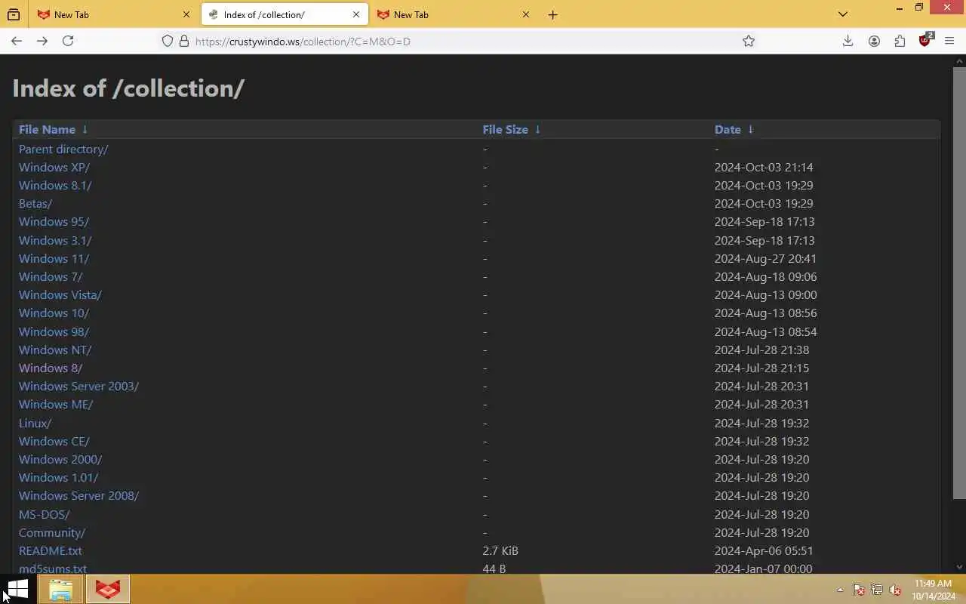966x604 pixels.
Task: Click the browser icon in taskbar
Action: (x=108, y=590)
